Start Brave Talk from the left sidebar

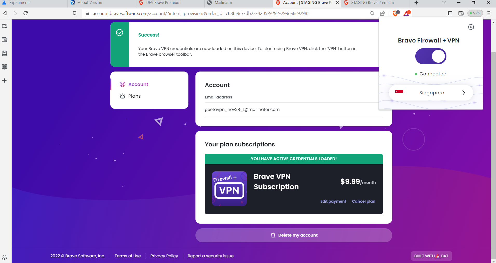pos(4,26)
